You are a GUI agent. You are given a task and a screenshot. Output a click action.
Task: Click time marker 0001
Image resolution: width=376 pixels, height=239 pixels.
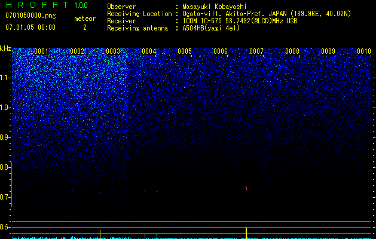point(41,51)
